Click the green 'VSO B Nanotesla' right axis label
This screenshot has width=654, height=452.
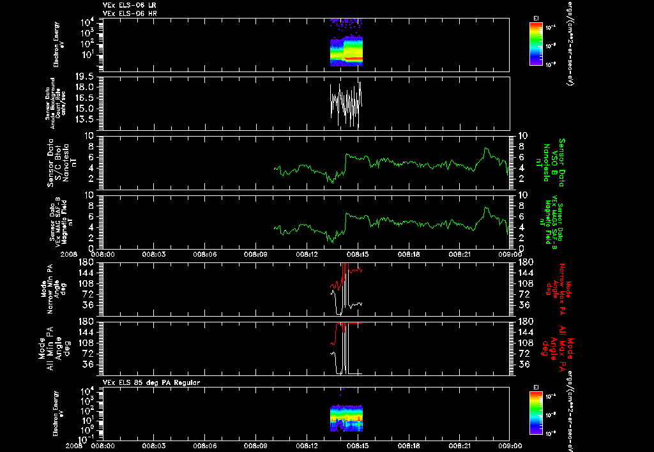[x=551, y=163]
